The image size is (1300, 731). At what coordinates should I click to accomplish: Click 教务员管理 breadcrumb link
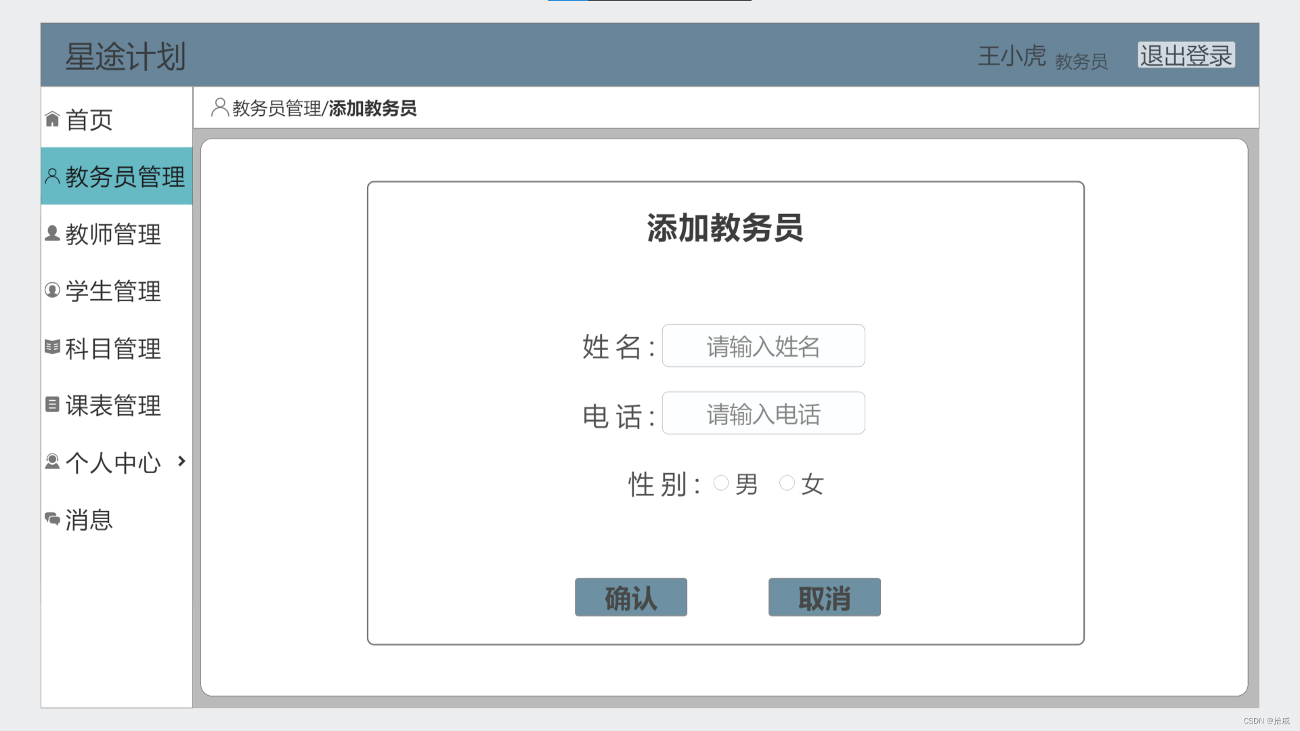point(276,108)
